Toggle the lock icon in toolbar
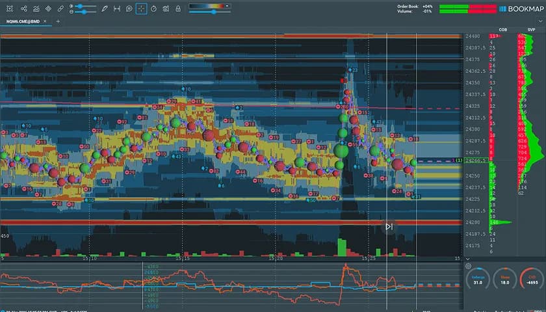 click(178, 8)
